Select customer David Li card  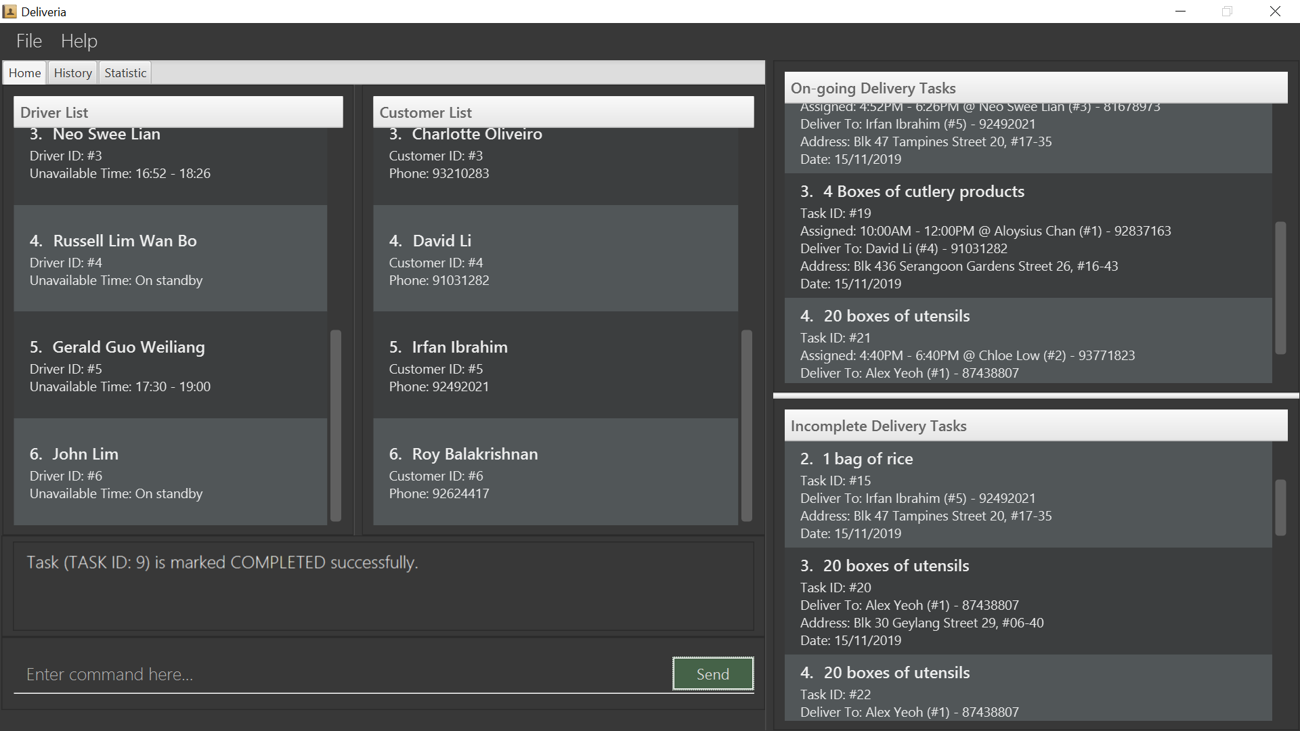pos(555,259)
